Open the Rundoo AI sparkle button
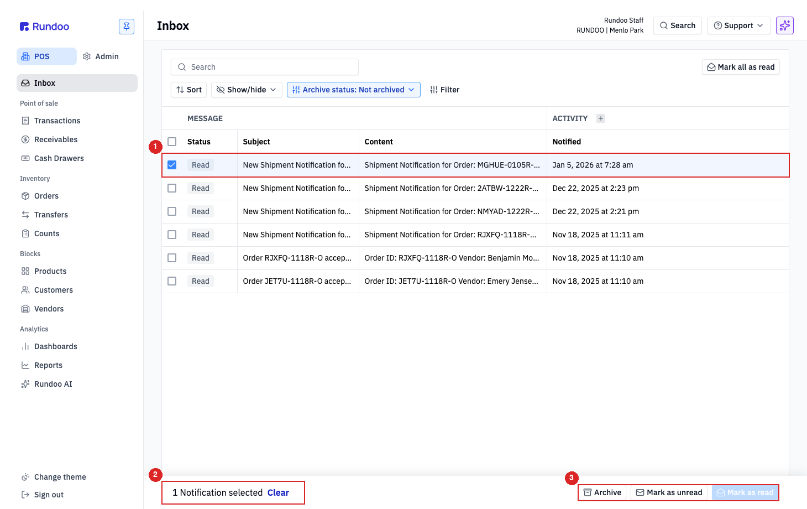This screenshot has width=807, height=509. pos(785,25)
